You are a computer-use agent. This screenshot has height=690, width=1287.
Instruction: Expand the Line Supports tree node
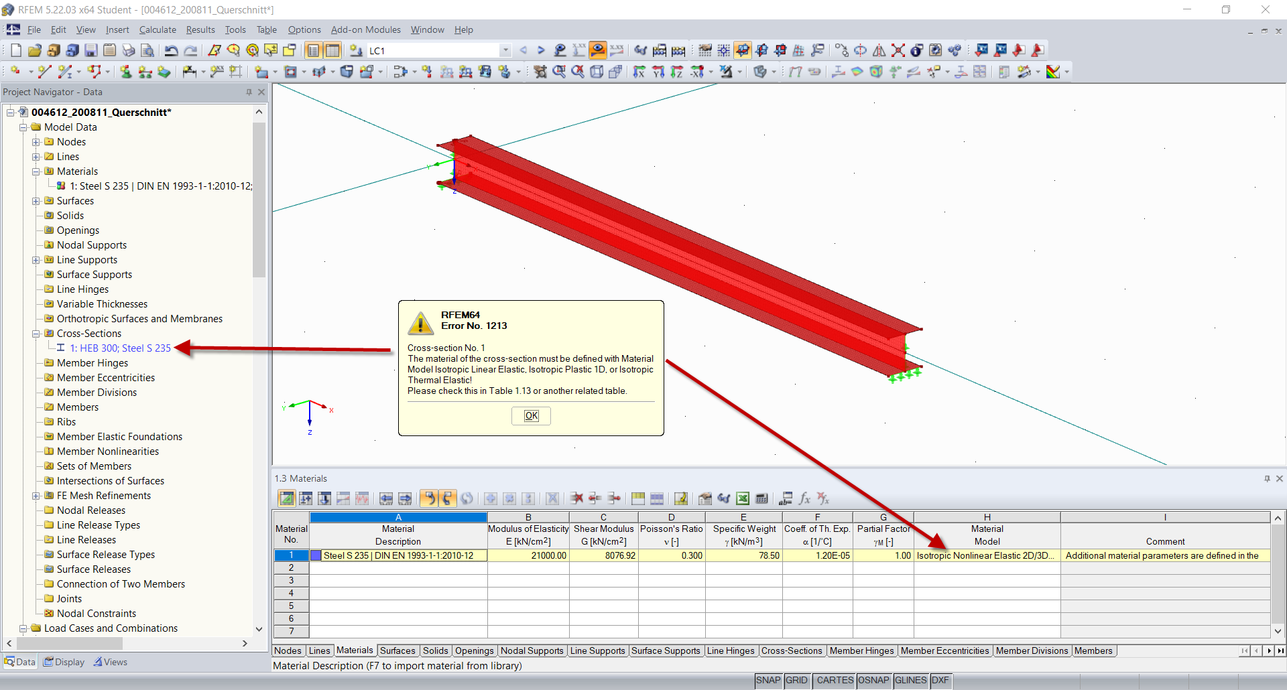tap(36, 260)
